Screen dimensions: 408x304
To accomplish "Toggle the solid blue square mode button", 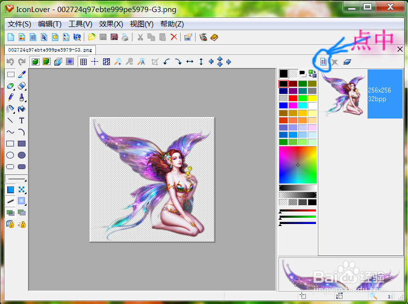I will (x=11, y=190).
